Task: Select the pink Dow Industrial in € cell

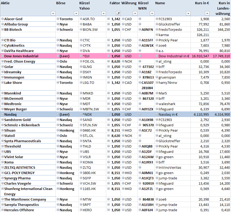Action: 174,56
